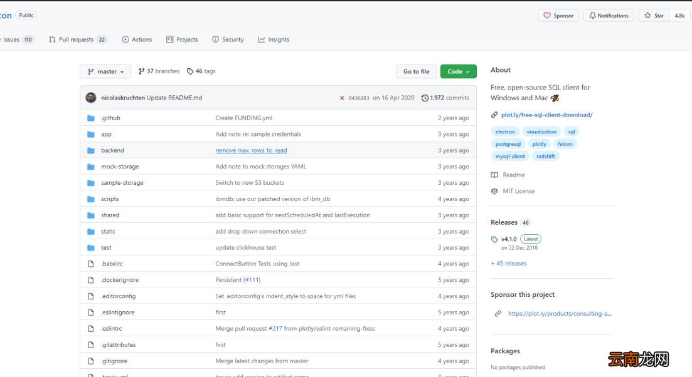Click the .github folder icon
The width and height of the screenshot is (692, 377).
[x=91, y=118]
